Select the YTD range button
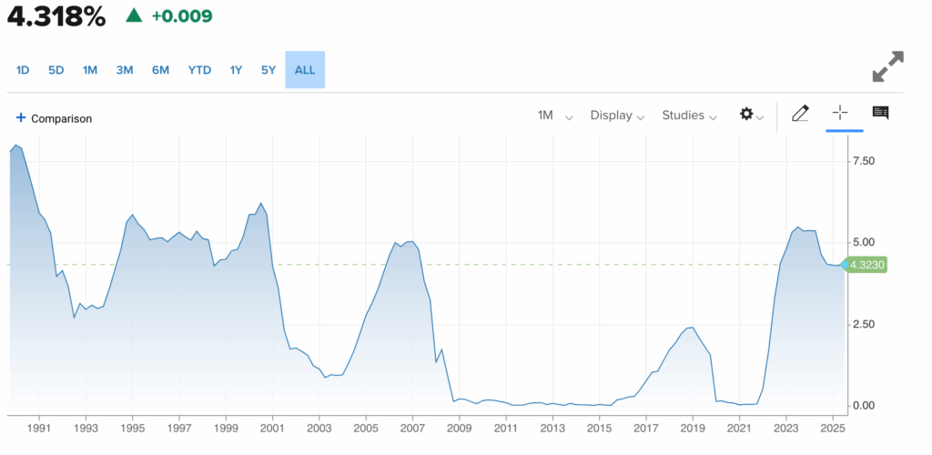 (x=199, y=70)
